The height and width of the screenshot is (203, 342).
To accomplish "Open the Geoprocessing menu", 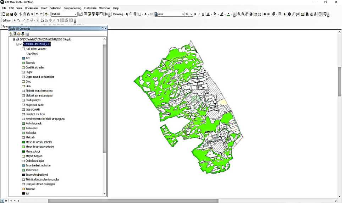I will 72,8.
